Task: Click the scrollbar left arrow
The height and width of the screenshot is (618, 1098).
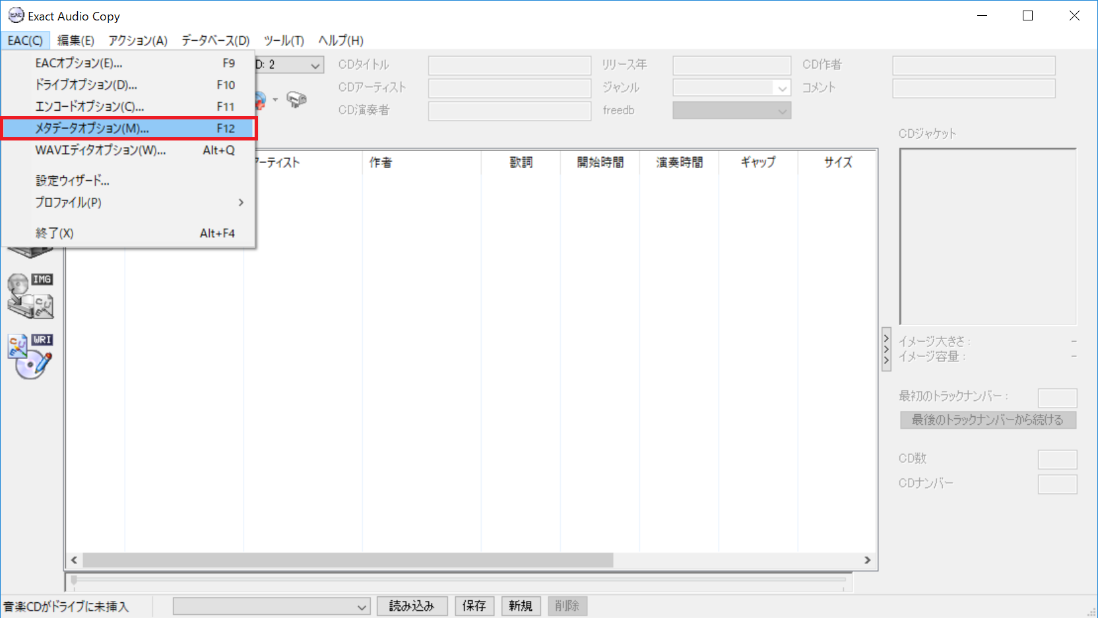Action: pyautogui.click(x=74, y=560)
